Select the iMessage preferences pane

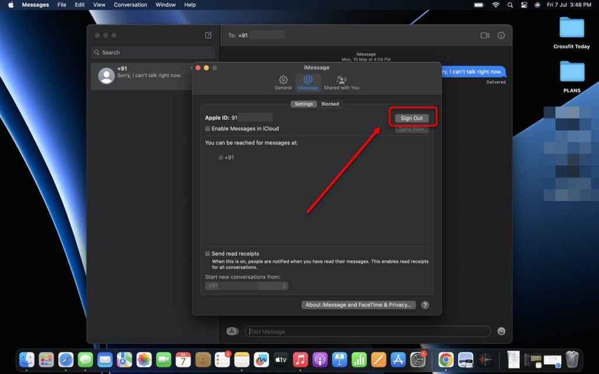point(308,82)
